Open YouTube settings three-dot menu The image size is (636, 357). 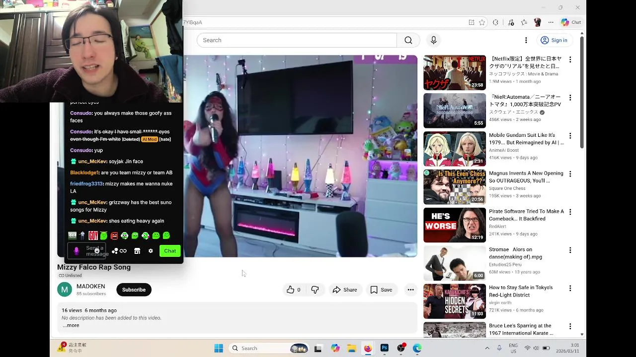(x=526, y=40)
